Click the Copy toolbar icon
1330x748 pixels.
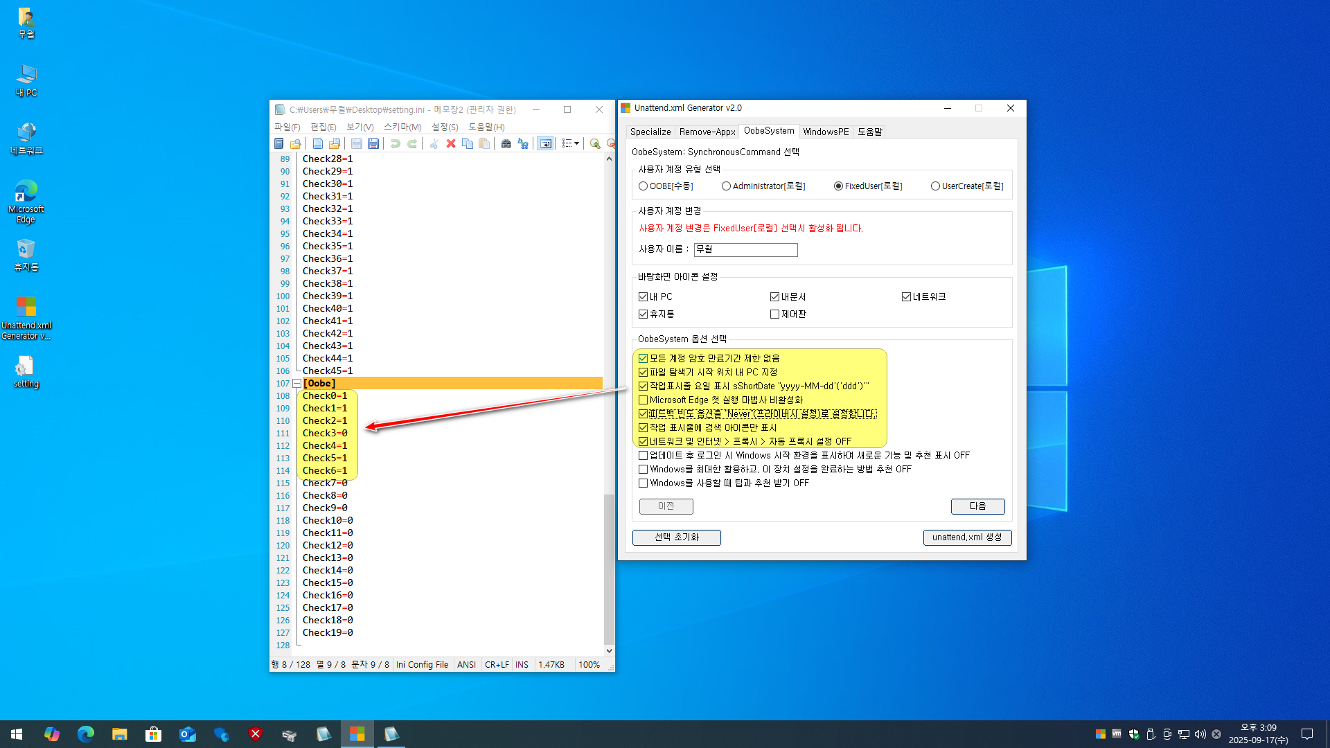tap(468, 143)
